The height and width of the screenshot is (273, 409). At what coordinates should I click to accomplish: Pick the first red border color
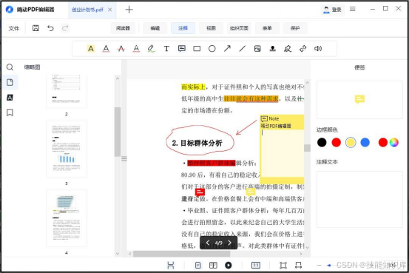coord(337,143)
